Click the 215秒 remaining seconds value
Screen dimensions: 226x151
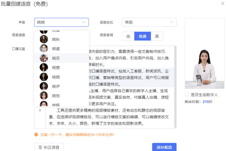208,101
